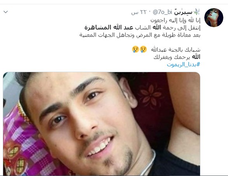Click the text شبابك بالجنة عبدالله
This screenshot has width=228, height=176.
tap(176, 50)
